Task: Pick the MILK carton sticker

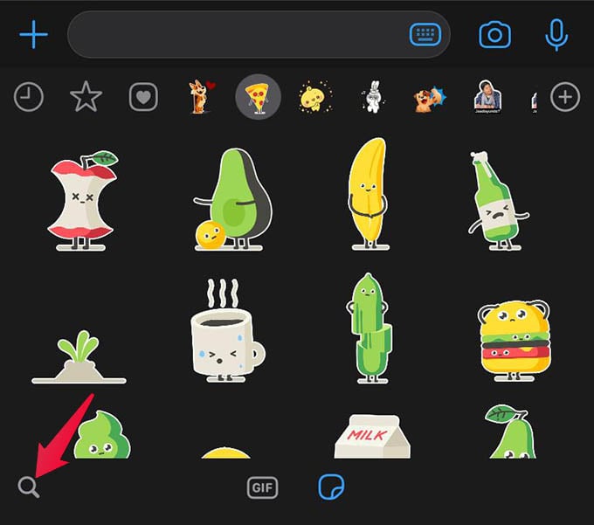Action: 372,437
